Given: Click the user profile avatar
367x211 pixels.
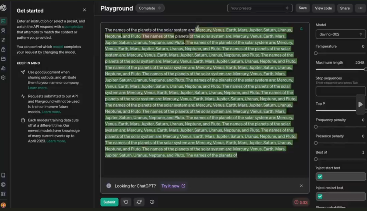Looking at the screenshot, I should coord(3,205).
